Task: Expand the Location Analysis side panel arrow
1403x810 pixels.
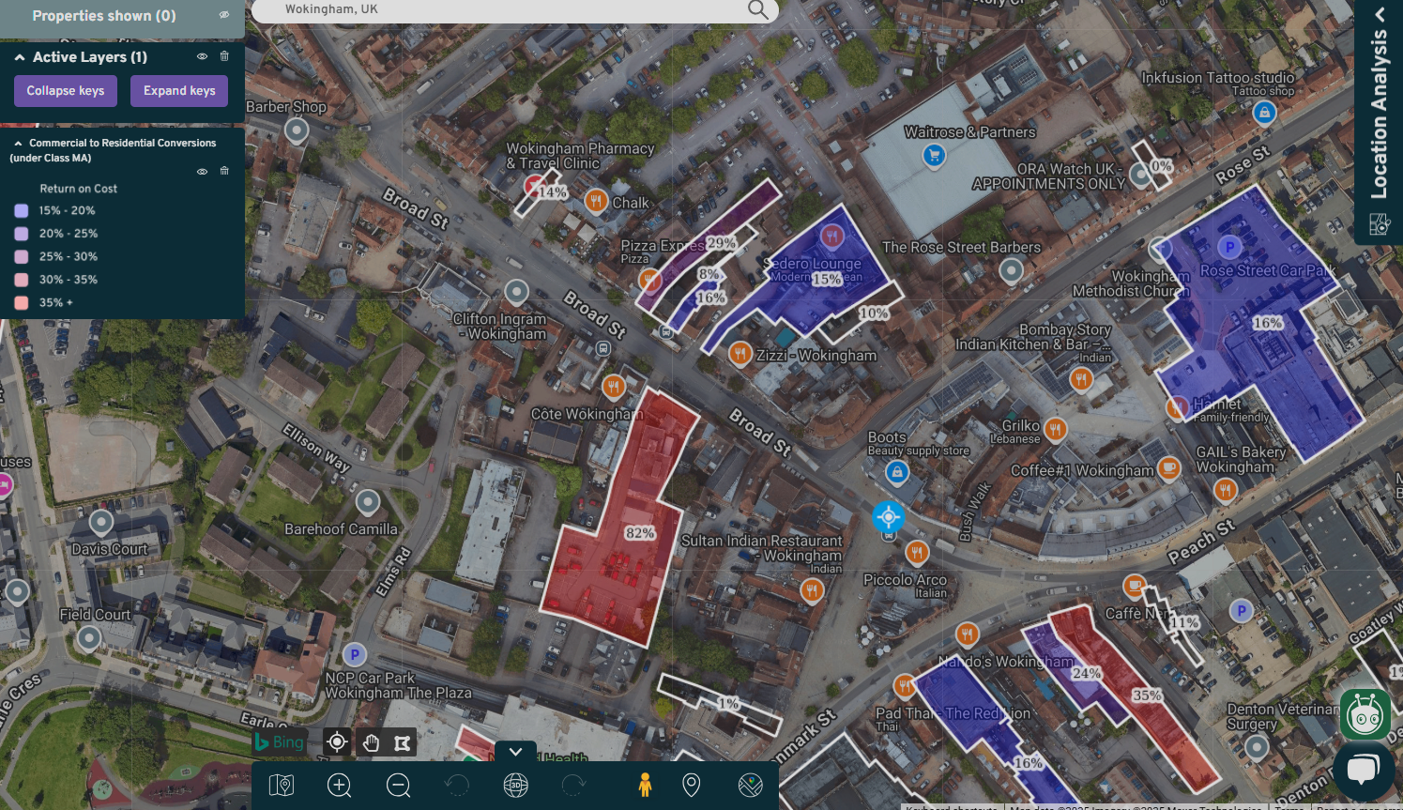Action: pyautogui.click(x=1380, y=14)
